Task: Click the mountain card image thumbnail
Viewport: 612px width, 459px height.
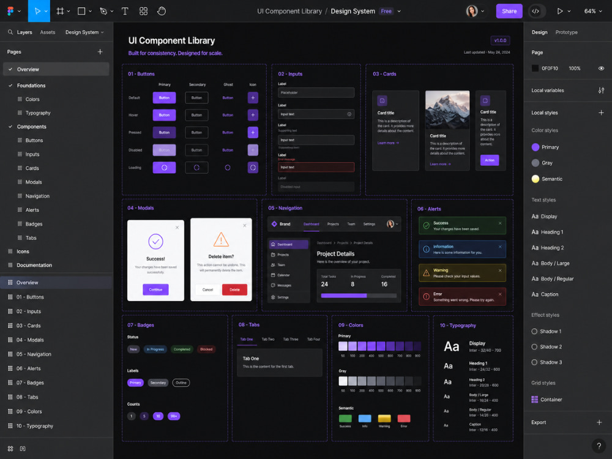Action: tap(447, 110)
